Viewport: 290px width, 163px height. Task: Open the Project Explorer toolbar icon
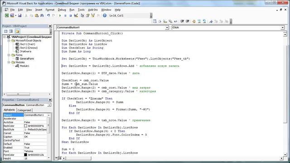point(82,15)
